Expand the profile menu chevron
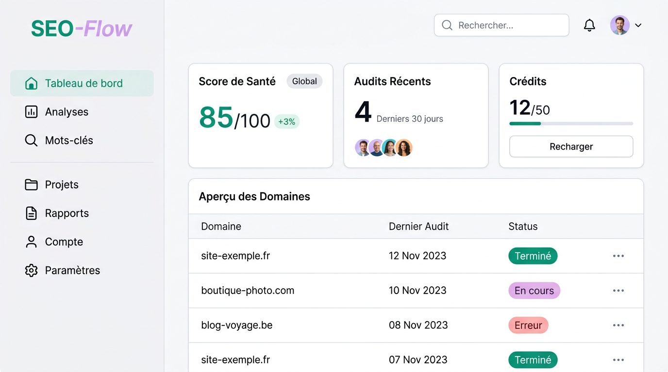The width and height of the screenshot is (668, 372). (x=638, y=25)
